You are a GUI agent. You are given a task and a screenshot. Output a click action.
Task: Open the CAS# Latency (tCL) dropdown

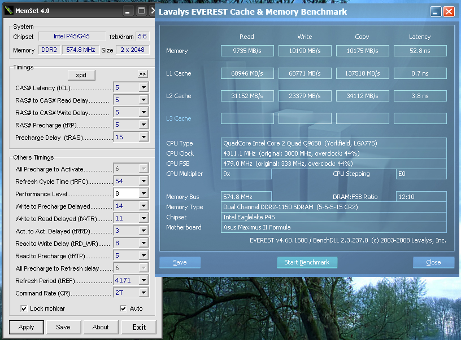(x=143, y=87)
